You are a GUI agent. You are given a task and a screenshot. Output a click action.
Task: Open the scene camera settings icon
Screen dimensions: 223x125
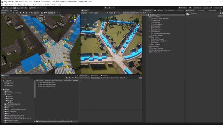[45, 13]
